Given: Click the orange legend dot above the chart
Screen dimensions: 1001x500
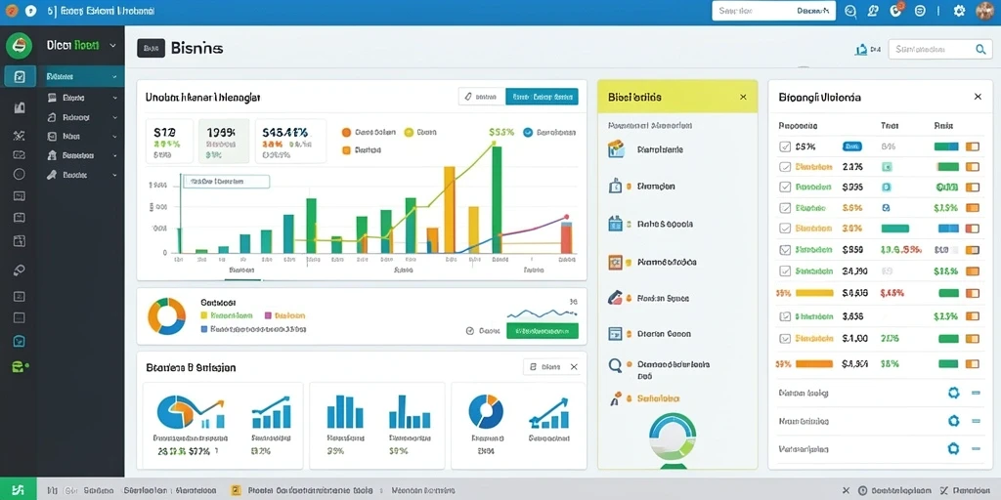Looking at the screenshot, I should click(346, 132).
